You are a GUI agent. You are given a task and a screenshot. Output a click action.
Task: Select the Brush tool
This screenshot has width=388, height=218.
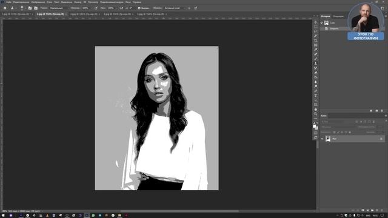click(315, 59)
